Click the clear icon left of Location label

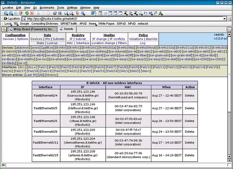pos(5,18)
